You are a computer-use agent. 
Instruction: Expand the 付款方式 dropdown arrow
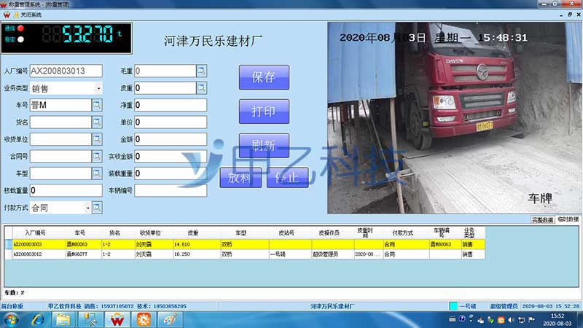click(87, 208)
